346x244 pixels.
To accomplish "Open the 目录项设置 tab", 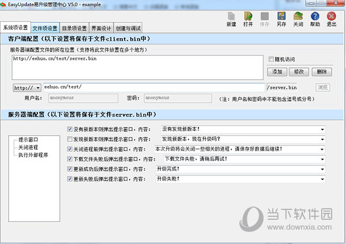I will (x=74, y=28).
